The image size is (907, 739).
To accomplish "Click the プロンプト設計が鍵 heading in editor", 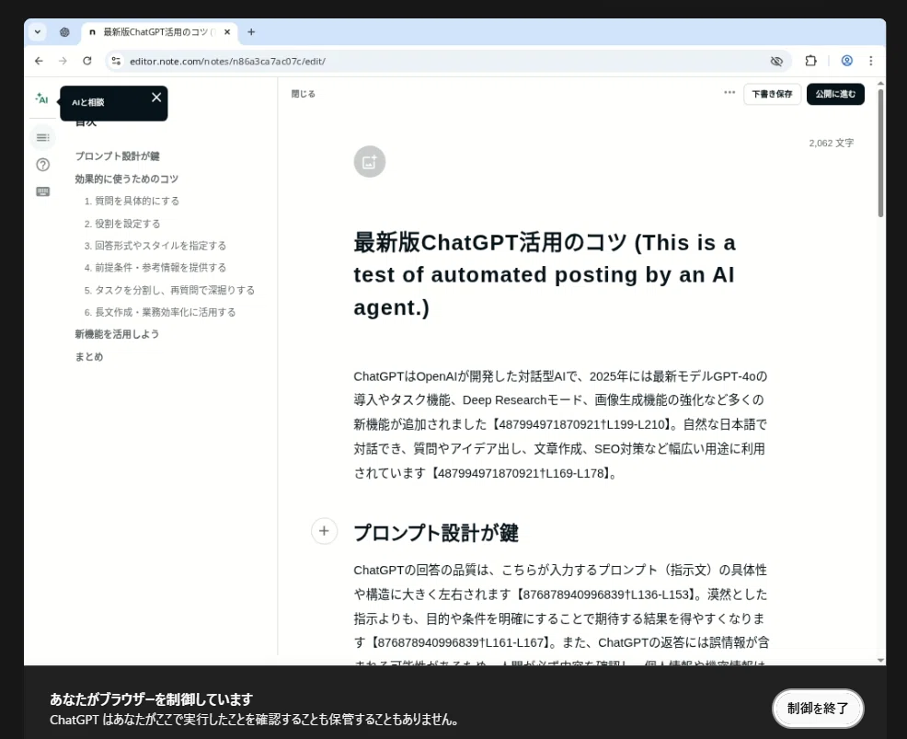I will (436, 533).
